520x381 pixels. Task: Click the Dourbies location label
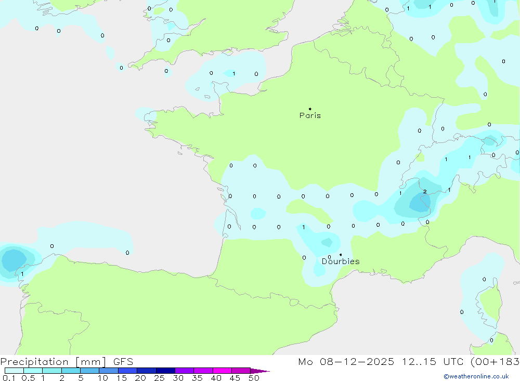(x=341, y=261)
